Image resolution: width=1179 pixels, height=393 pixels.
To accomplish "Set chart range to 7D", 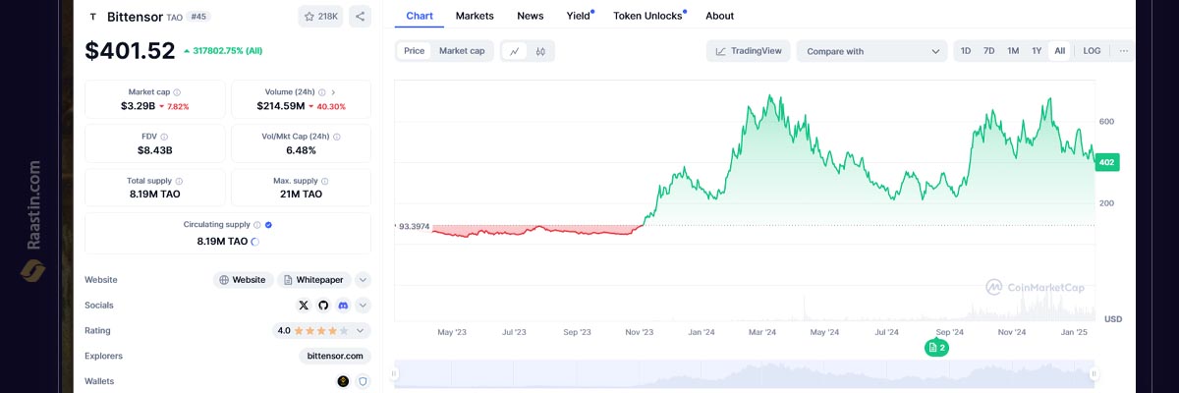I will [989, 51].
